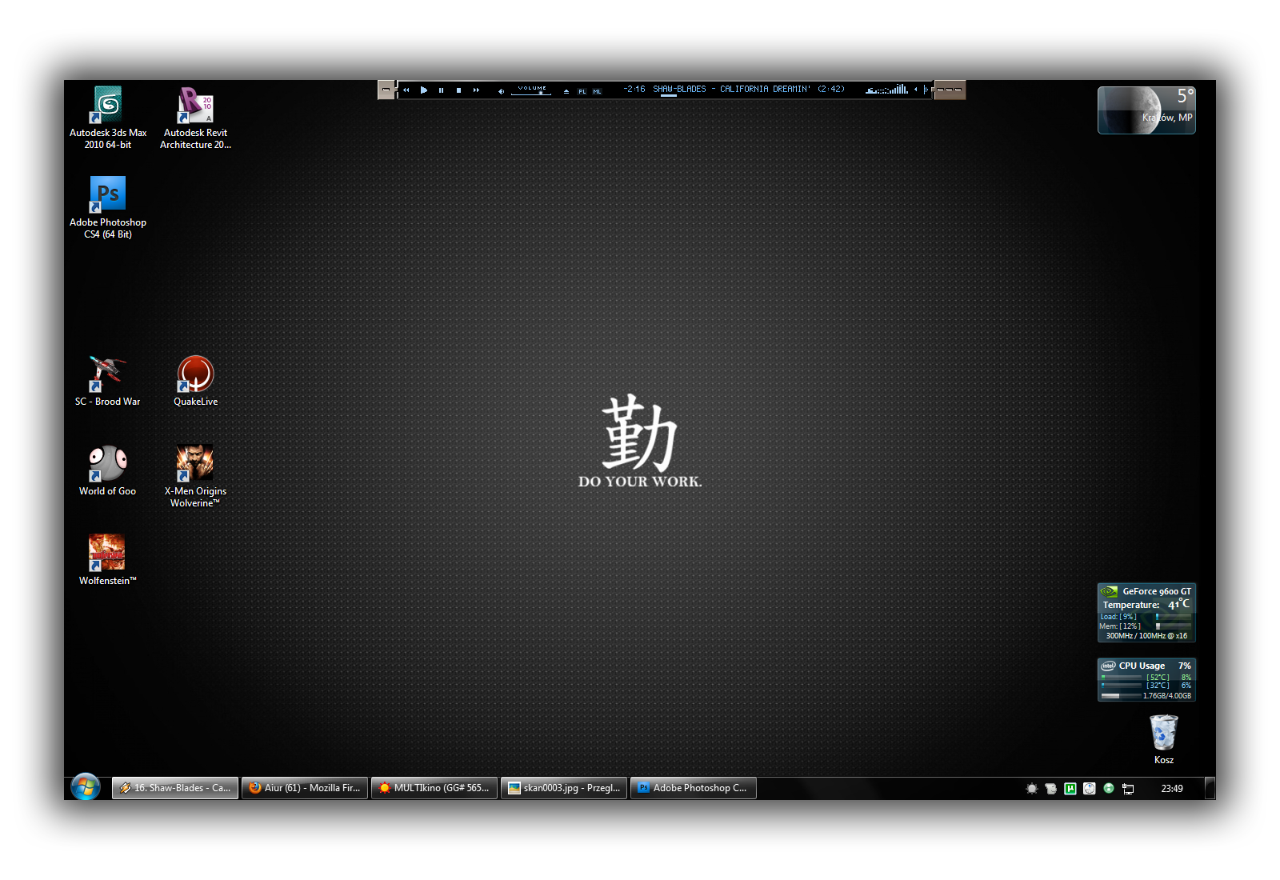The width and height of the screenshot is (1280, 880).
Task: Open the Windows Start orb
Action: click(x=85, y=787)
